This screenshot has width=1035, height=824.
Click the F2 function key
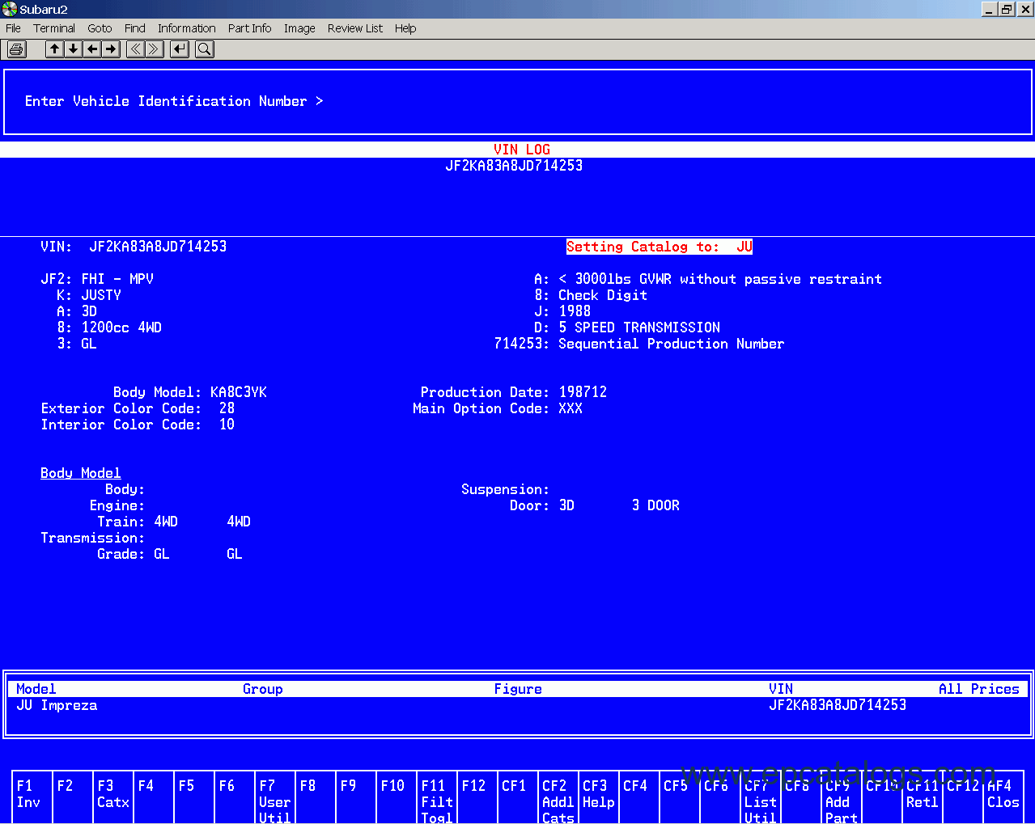click(x=73, y=797)
